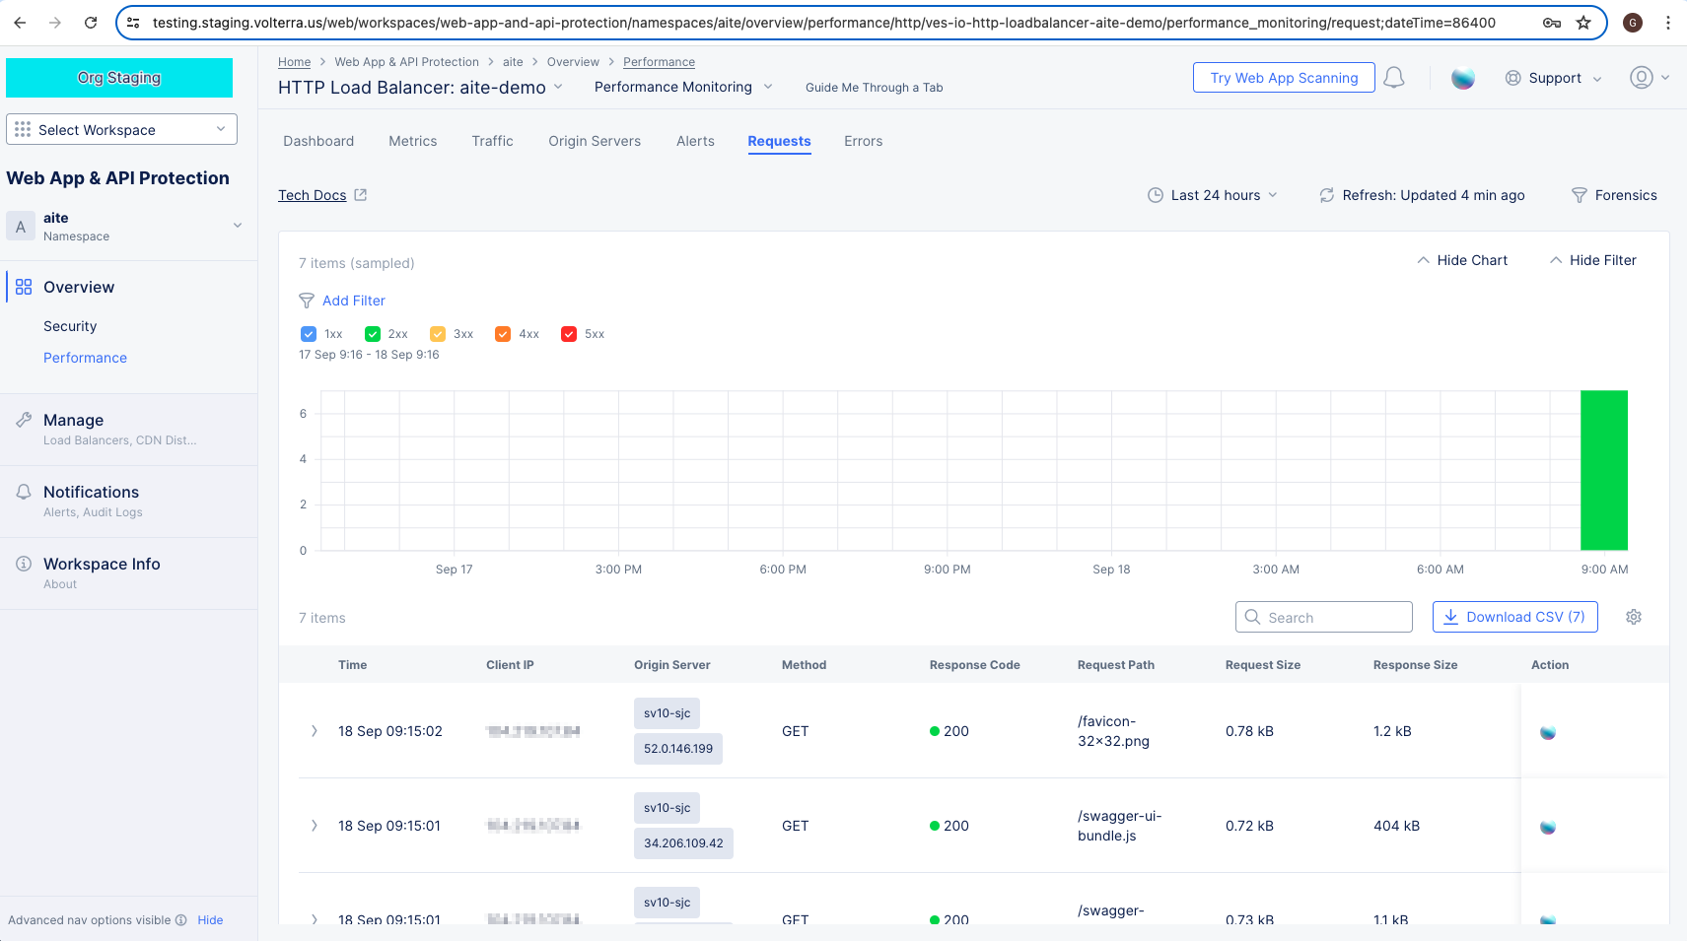1687x941 pixels.
Task: Disable the 1xx response filter
Action: pos(308,333)
